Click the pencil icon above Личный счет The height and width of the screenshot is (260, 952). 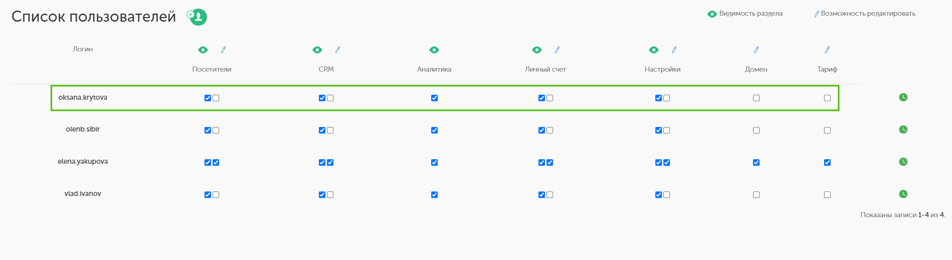pyautogui.click(x=557, y=50)
